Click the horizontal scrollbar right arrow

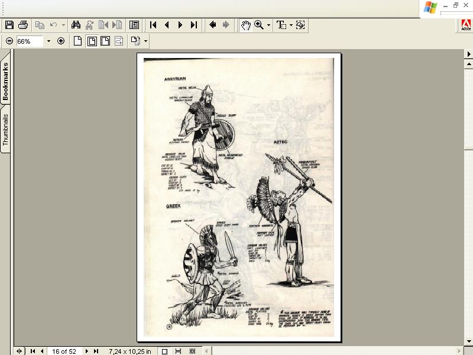[459, 351]
